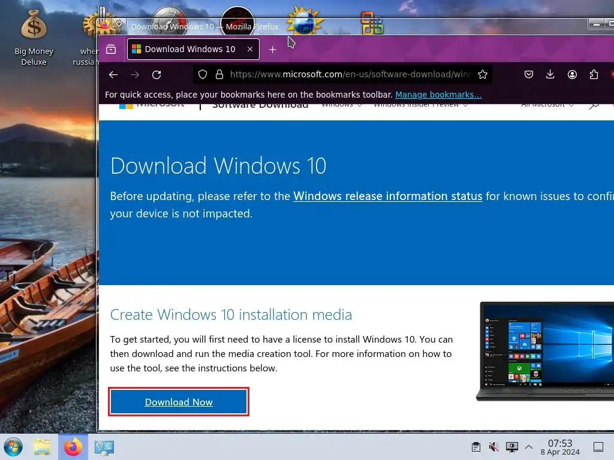Screen dimensions: 614x460
Task: Open the system settings icon on taskbar
Action: pos(104,447)
